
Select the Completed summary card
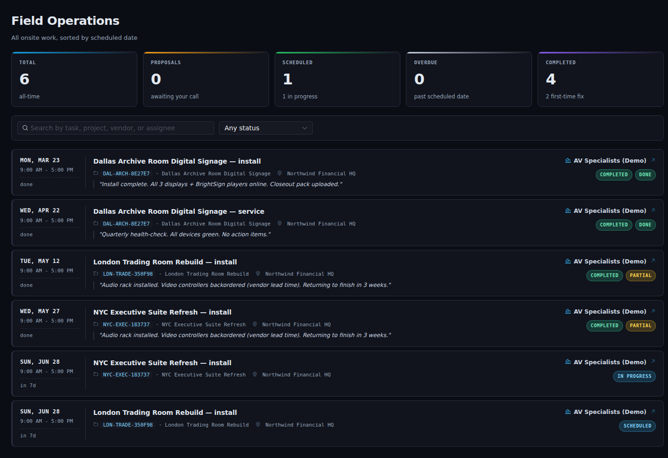pos(600,79)
